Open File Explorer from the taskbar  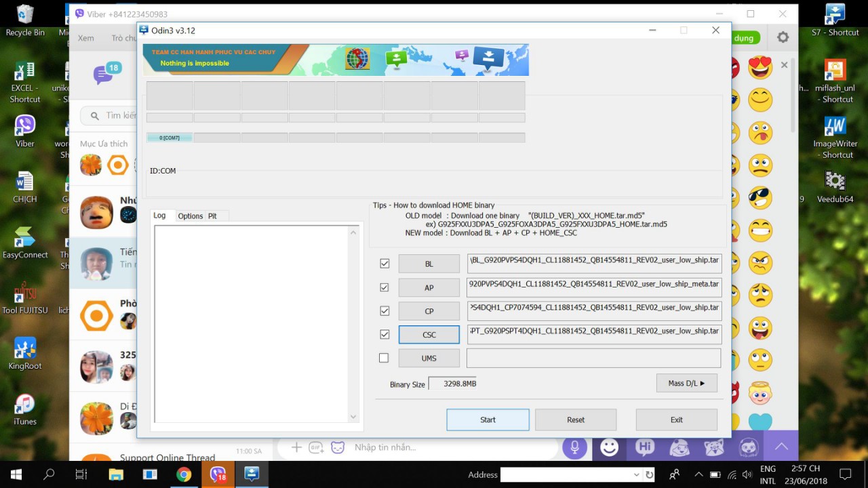click(x=116, y=474)
